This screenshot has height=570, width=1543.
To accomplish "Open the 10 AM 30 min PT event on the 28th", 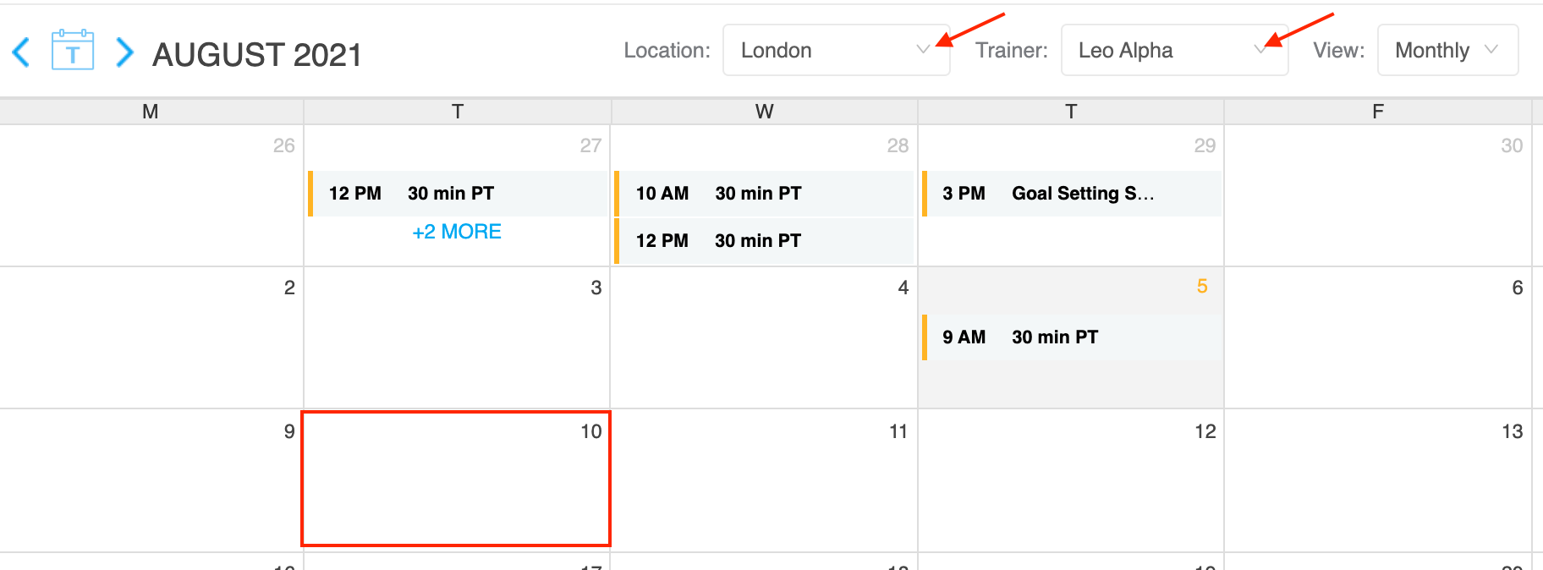I will click(x=764, y=194).
